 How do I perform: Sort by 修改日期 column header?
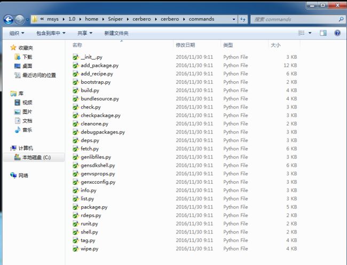tap(185, 45)
